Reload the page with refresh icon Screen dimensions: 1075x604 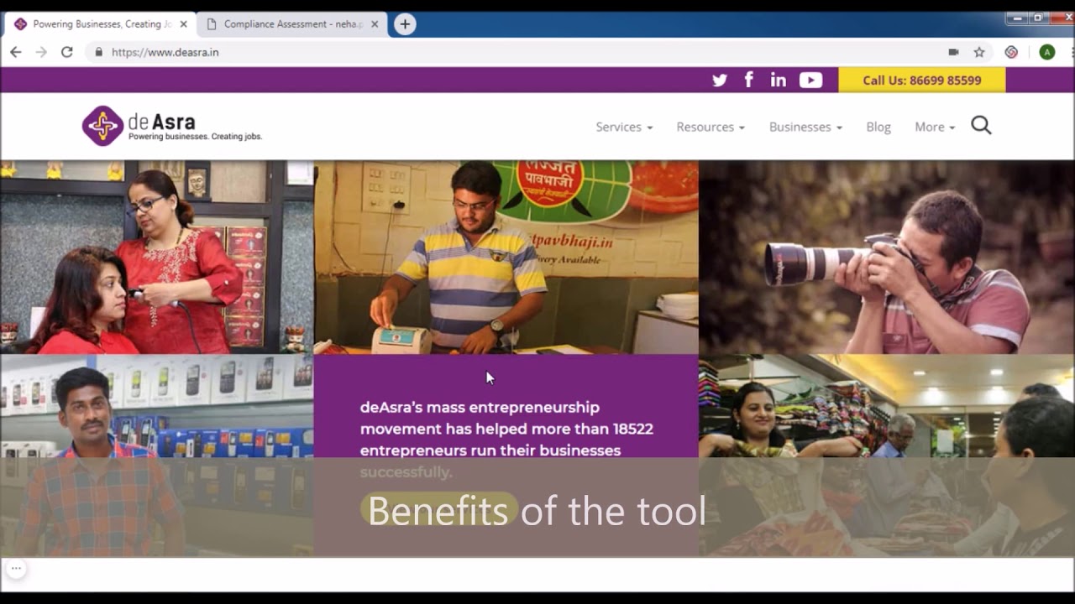[x=67, y=52]
